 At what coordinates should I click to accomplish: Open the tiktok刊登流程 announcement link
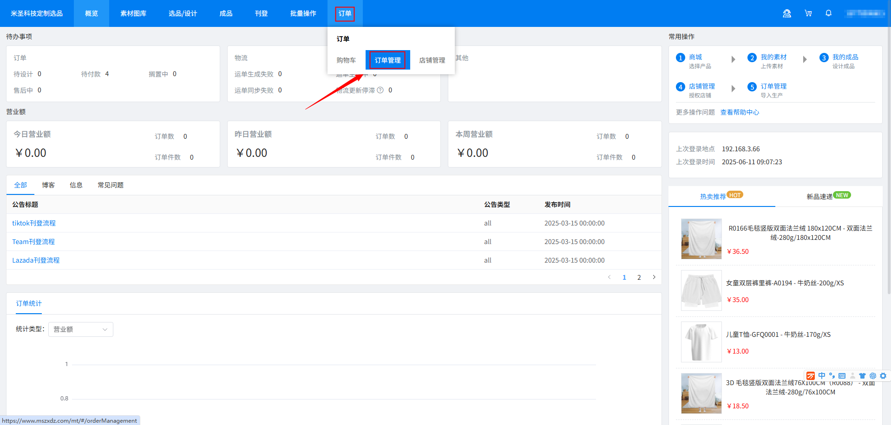34,223
